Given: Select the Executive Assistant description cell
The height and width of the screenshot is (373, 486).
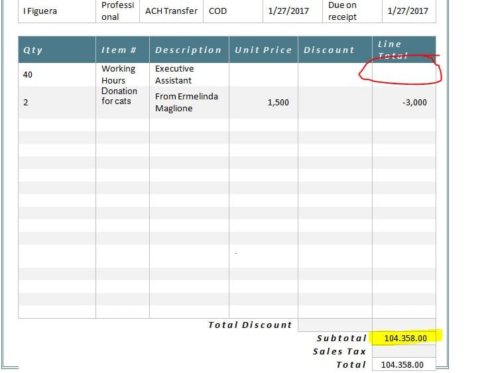Looking at the screenshot, I should pyautogui.click(x=188, y=74).
